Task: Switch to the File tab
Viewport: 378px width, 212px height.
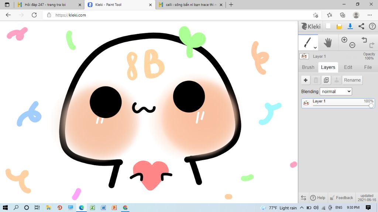Action: click(368, 67)
